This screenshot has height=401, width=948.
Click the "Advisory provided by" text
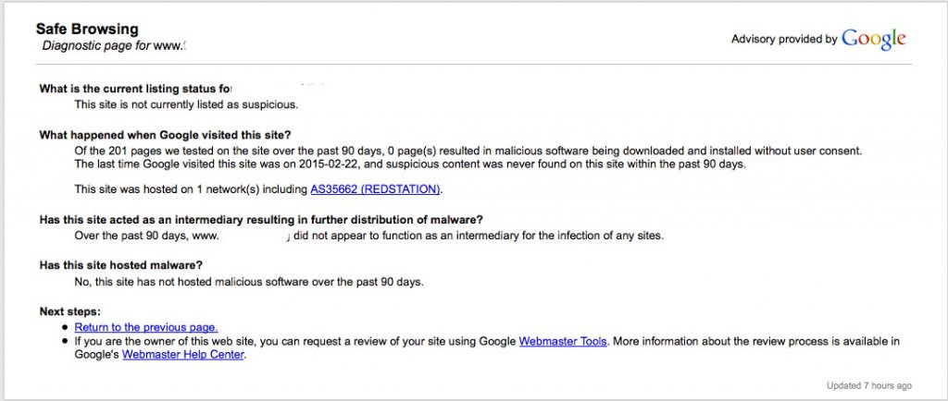[x=783, y=39]
